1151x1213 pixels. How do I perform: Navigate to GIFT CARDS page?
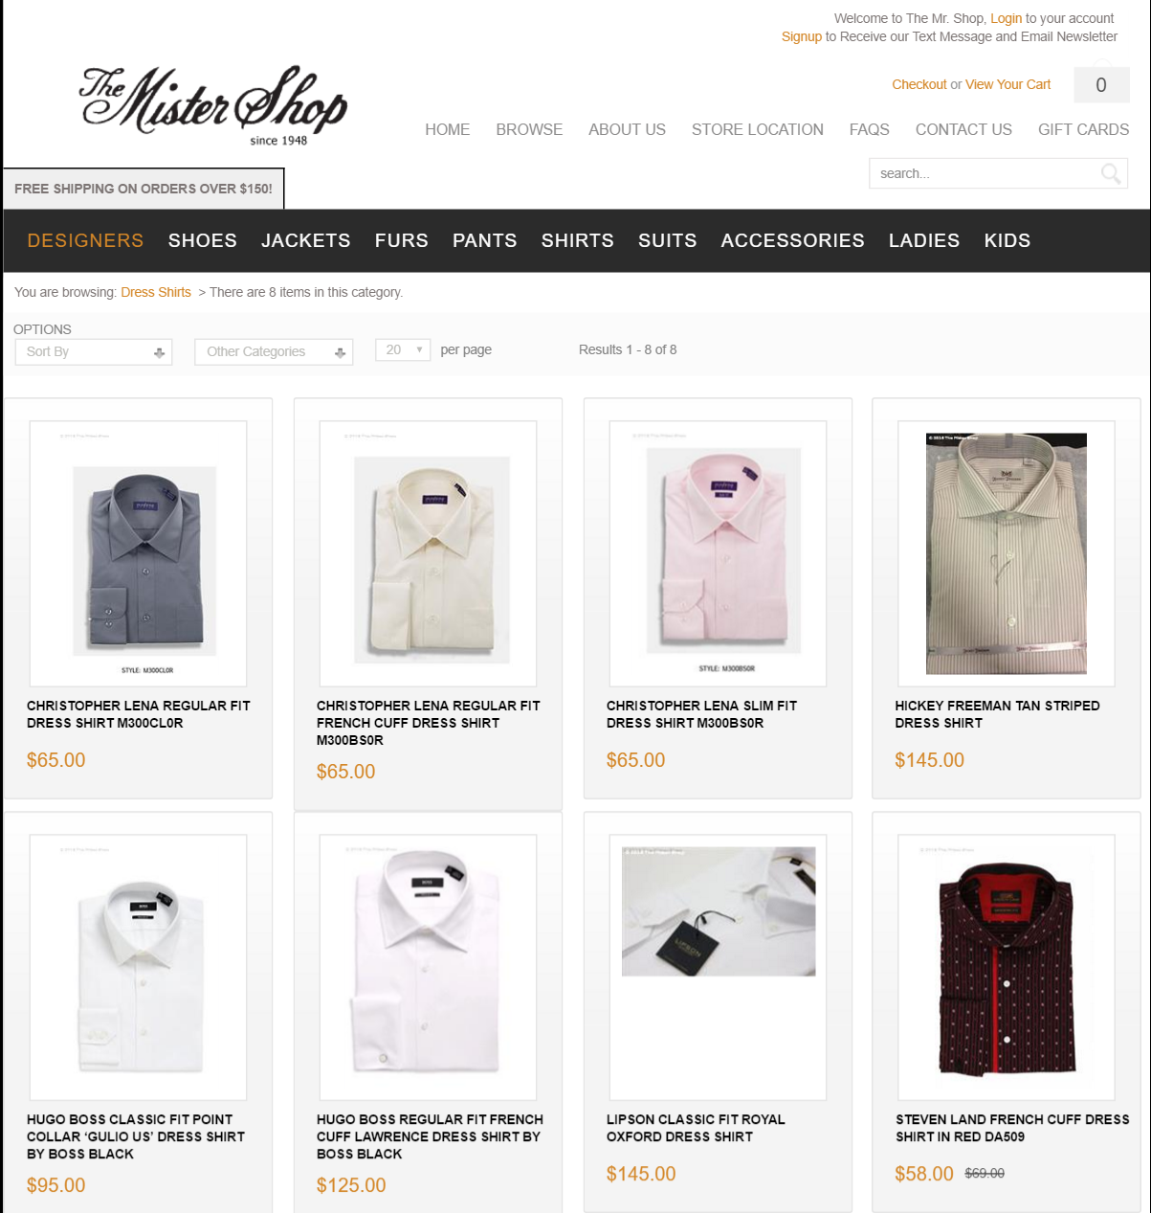pos(1083,129)
